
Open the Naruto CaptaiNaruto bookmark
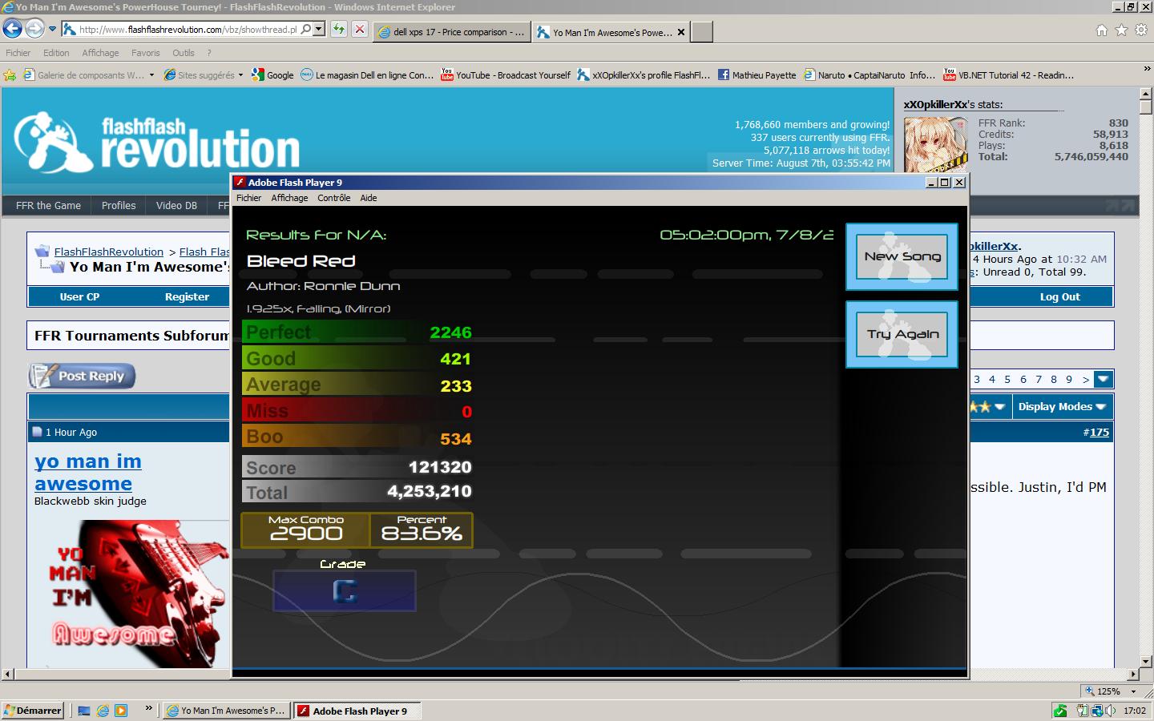pos(870,75)
